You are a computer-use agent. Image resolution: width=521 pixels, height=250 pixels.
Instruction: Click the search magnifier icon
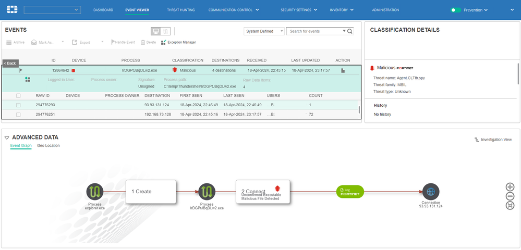tap(350, 31)
